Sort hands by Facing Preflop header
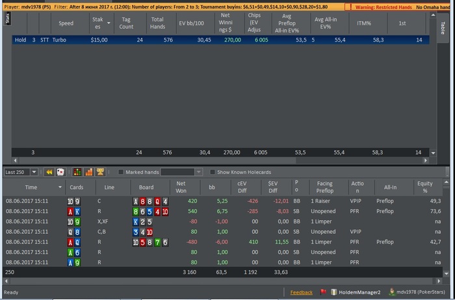This screenshot has height=300, width=455. [325, 187]
